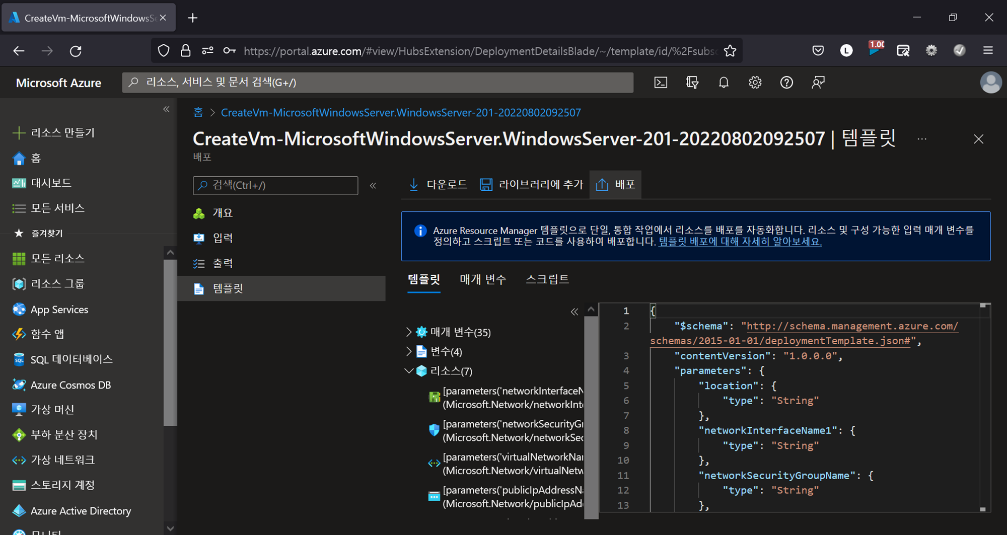Switch to the 스크립트 tab
This screenshot has height=535, width=1007.
pos(547,280)
